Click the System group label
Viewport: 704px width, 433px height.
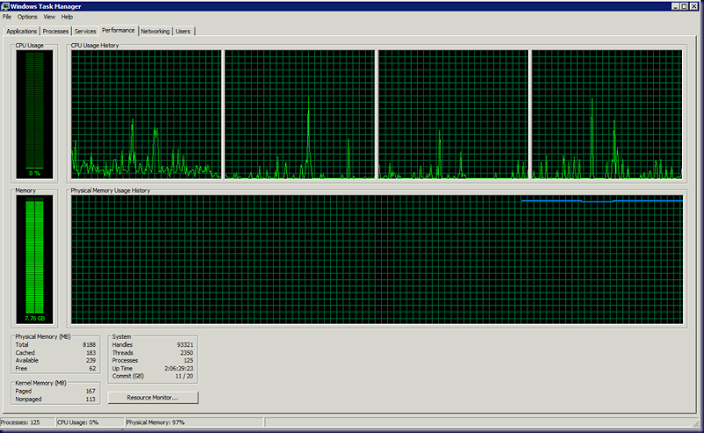[121, 336]
